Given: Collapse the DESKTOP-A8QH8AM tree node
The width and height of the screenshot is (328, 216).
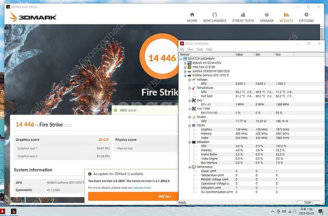Looking at the screenshot, I should click(x=181, y=59).
